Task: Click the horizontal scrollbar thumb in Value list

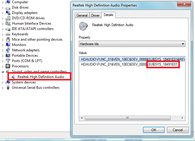Action: click(x=128, y=118)
